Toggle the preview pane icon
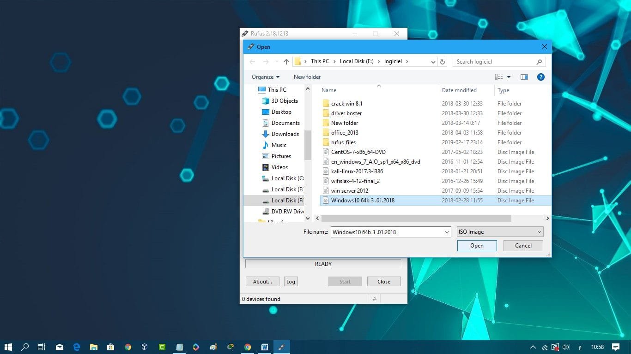Image resolution: width=631 pixels, height=354 pixels. 524,77
